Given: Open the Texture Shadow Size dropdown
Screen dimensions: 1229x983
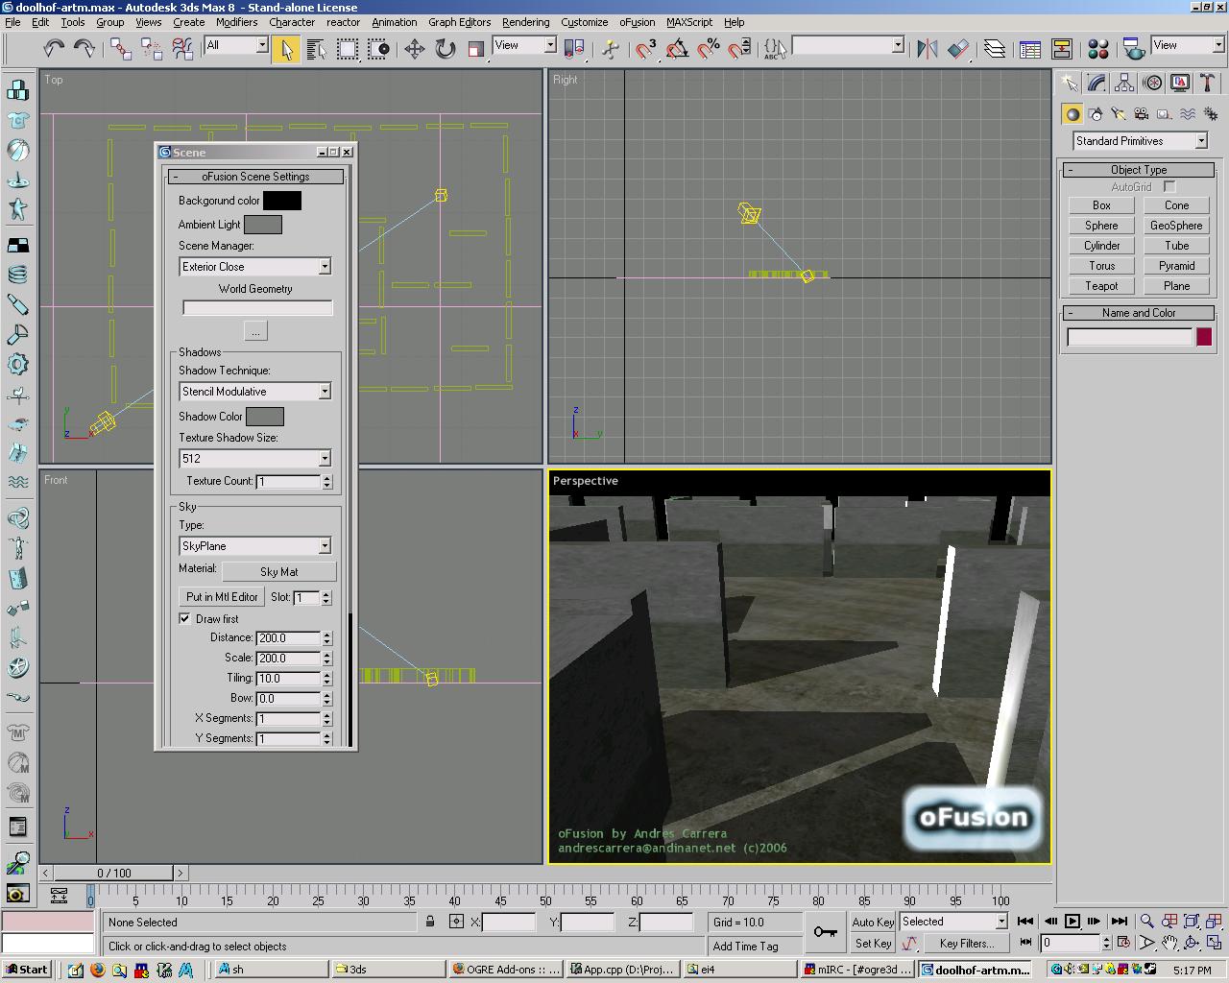Looking at the screenshot, I should coord(254,459).
